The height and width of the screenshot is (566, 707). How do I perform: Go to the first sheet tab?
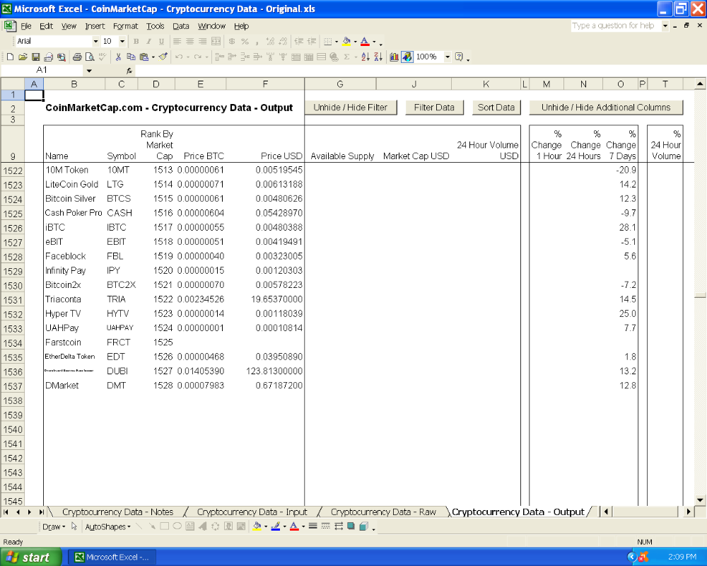[x=6, y=512]
